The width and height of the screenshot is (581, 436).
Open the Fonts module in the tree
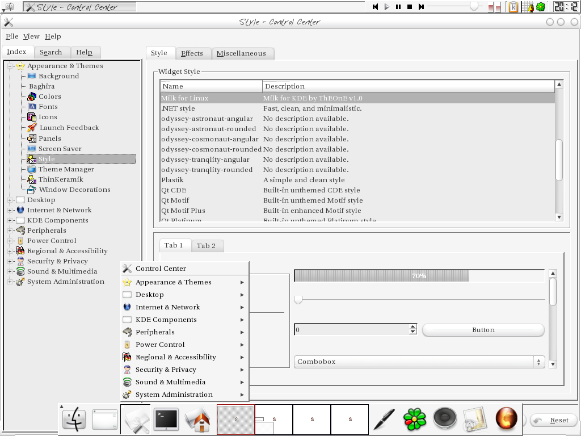pos(48,107)
